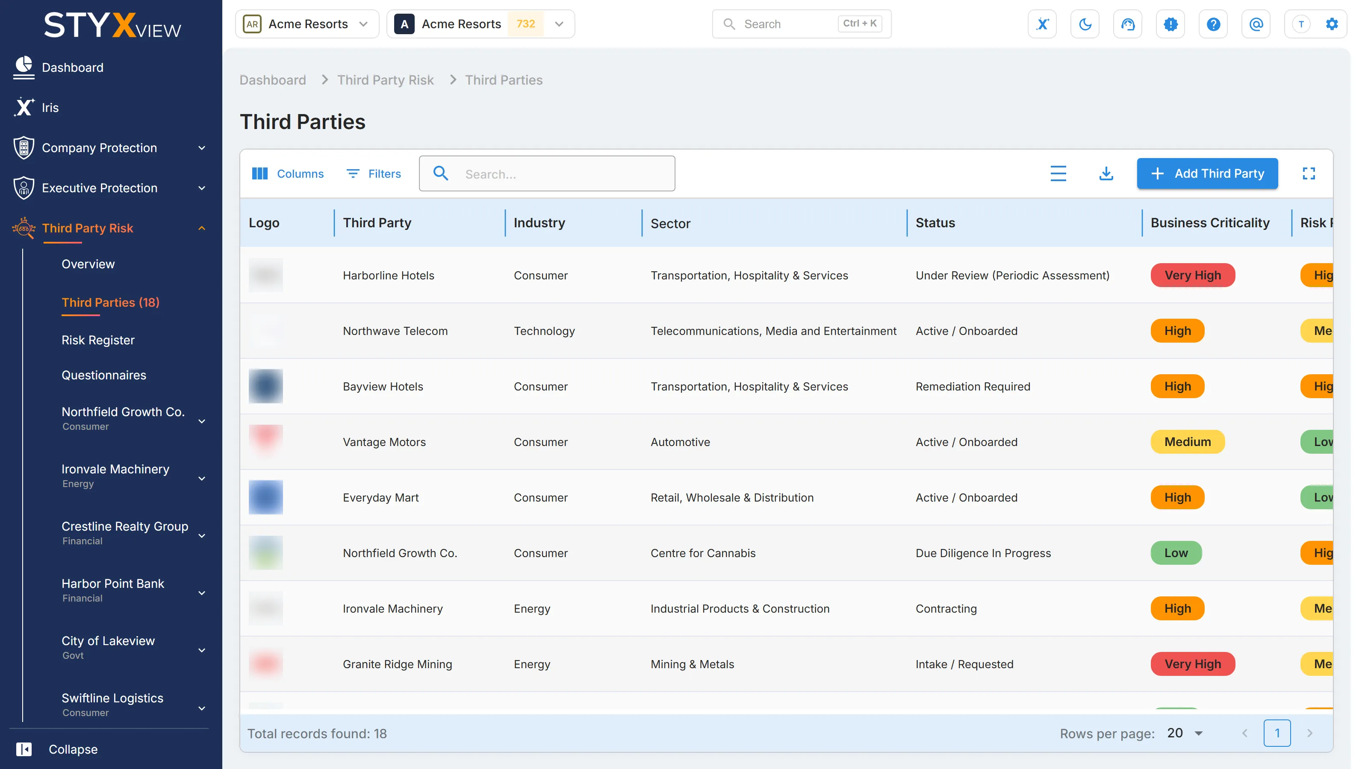Screen dimensions: 1368x769
Task: Click Granite Ridge Mining row name
Action: coord(397,664)
